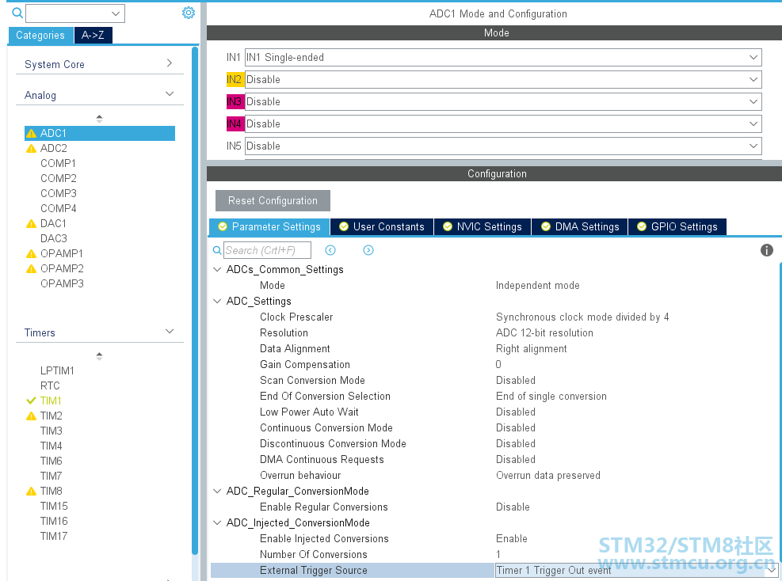782x581 pixels.
Task: Go to previous search result arrow
Action: pyautogui.click(x=330, y=250)
